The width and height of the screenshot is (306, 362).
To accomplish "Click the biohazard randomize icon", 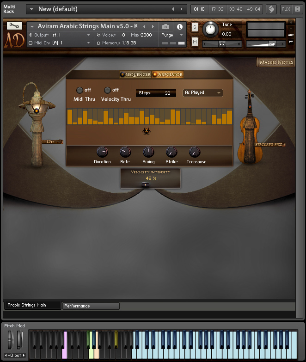I will point(147,131).
